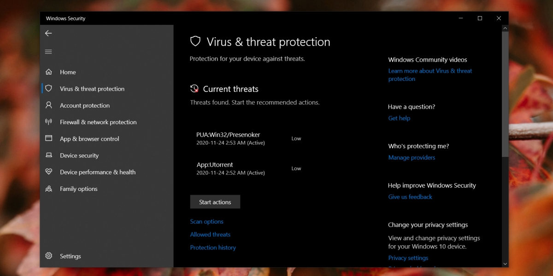Open the Privacy settings link
Screen dimensions: 553x276
(x=408, y=258)
